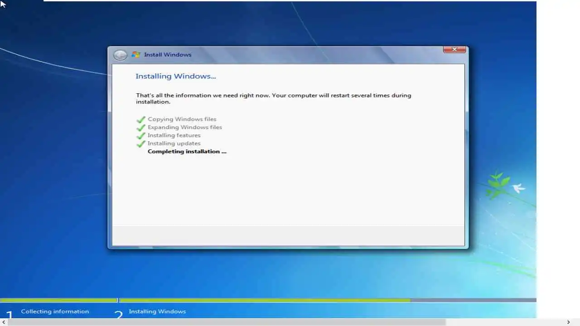Click the right scroll arrow at bottom

point(569,322)
